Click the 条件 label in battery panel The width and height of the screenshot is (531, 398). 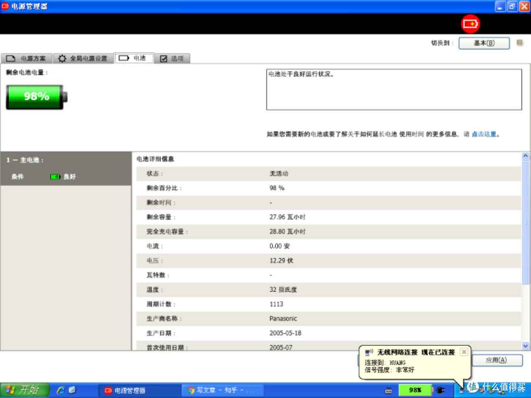18,177
